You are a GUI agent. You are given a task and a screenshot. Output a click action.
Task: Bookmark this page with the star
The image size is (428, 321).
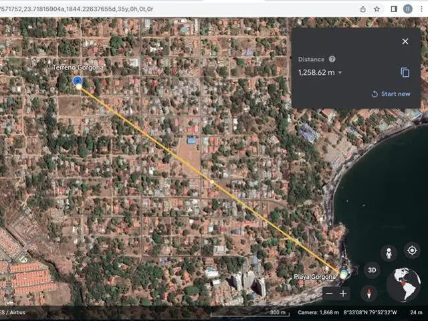pos(377,9)
